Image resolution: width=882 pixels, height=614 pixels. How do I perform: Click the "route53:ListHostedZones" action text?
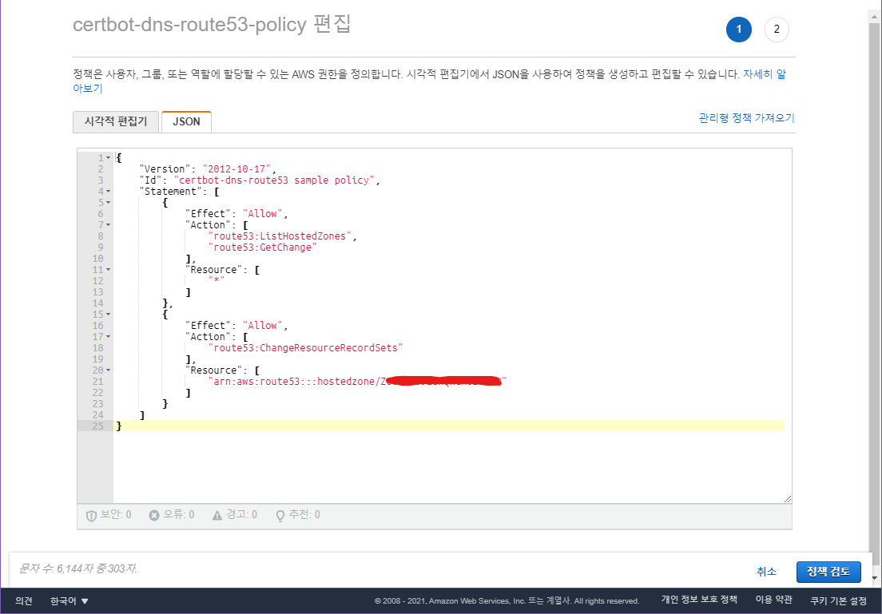click(280, 236)
